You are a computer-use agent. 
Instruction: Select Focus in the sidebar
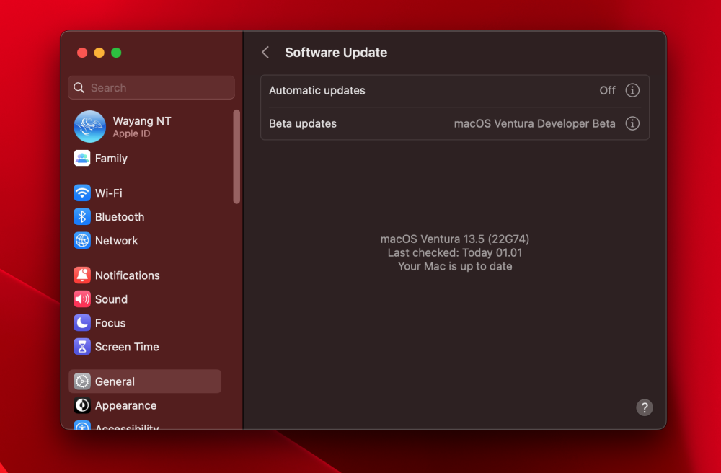145,323
